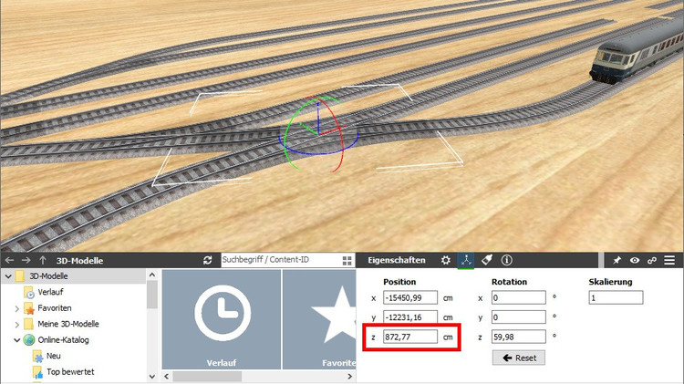Refresh the 3D-Modelle catalog

point(208,261)
